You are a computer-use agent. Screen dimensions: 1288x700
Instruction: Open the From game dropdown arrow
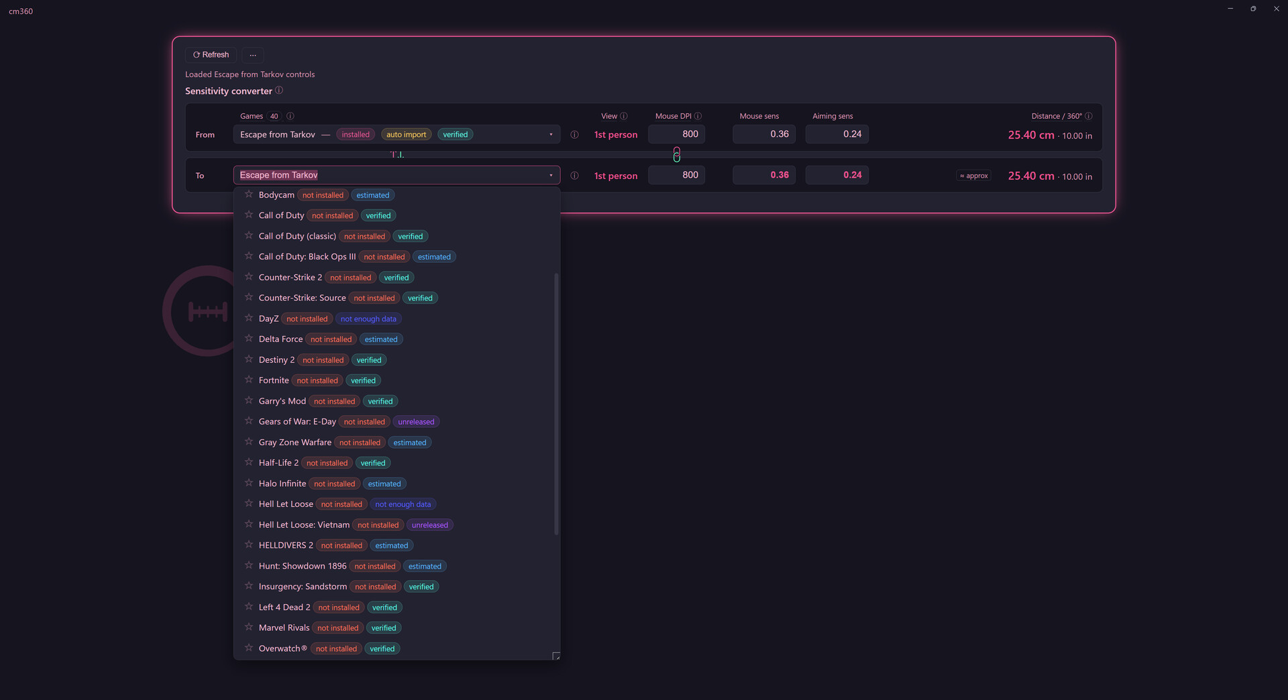(551, 135)
